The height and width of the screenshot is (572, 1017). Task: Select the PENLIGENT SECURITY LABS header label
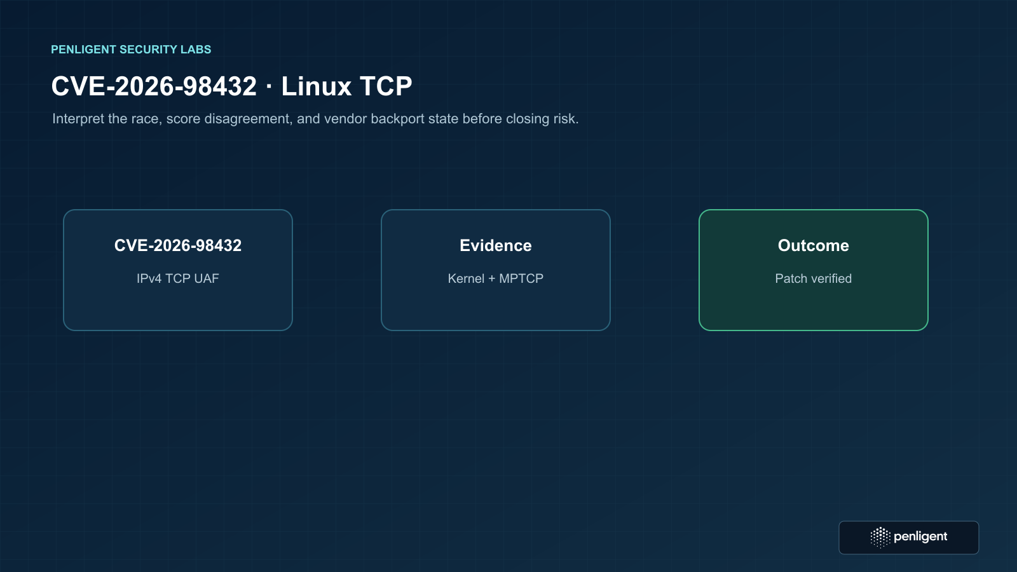tap(131, 50)
